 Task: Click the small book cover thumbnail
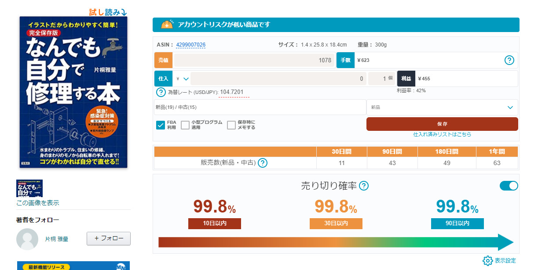(x=29, y=188)
